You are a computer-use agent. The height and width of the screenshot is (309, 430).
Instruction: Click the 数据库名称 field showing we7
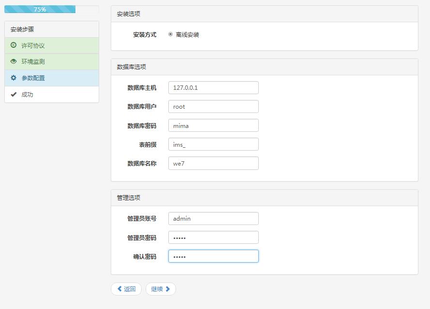tap(213, 163)
